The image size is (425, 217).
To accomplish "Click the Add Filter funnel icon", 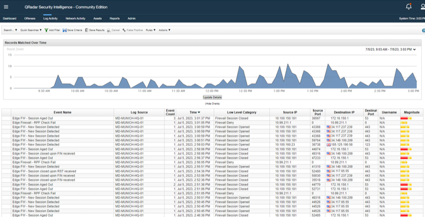I will [47, 30].
